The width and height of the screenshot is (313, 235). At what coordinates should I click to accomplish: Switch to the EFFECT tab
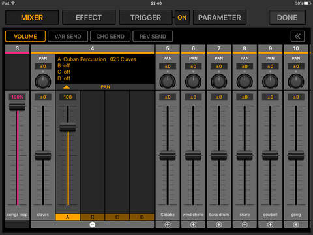(x=89, y=18)
